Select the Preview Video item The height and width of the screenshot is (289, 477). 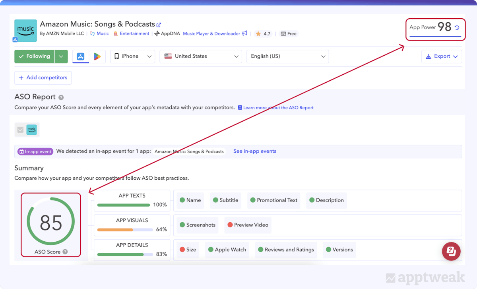click(248, 225)
